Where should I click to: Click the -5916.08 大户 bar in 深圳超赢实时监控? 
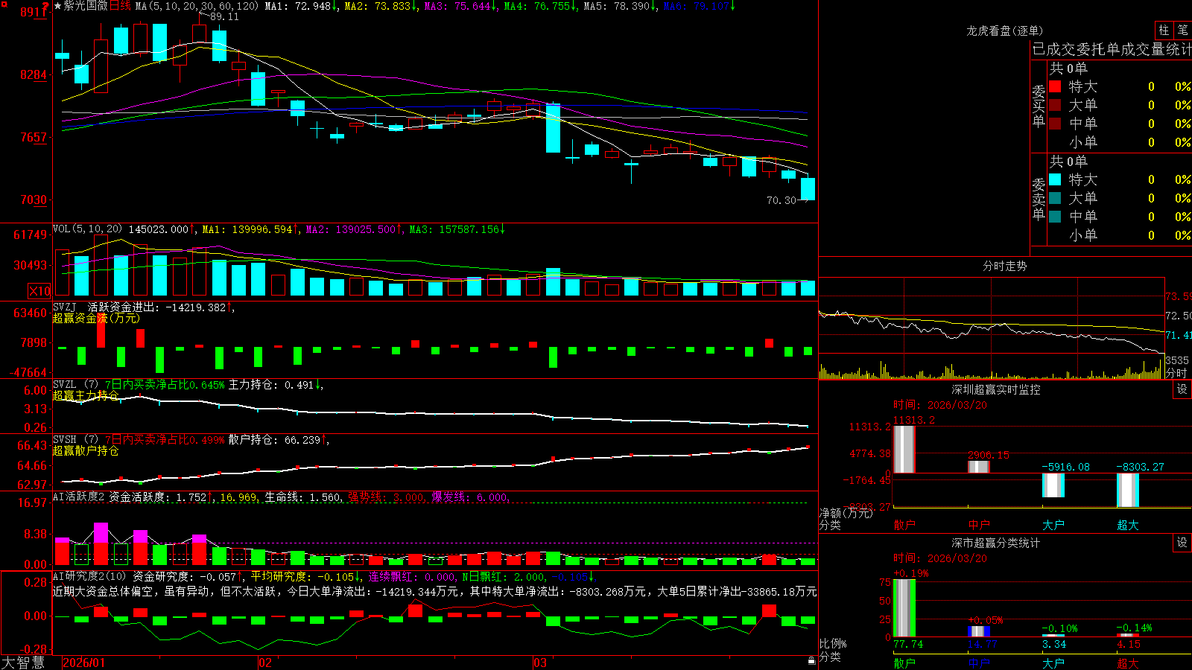tap(1053, 485)
